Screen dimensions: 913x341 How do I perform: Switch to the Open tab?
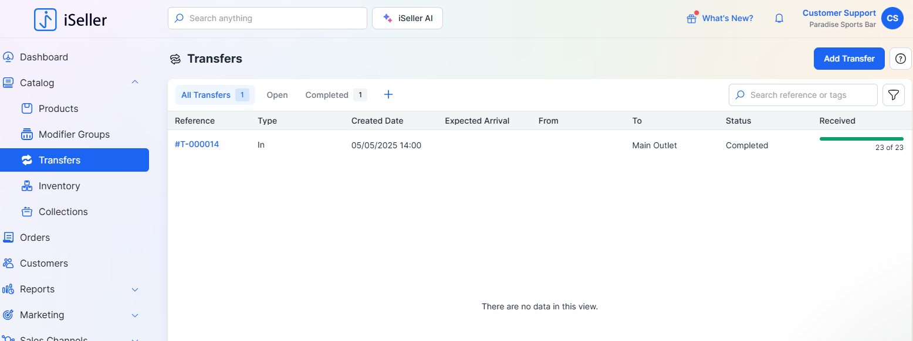click(x=277, y=95)
